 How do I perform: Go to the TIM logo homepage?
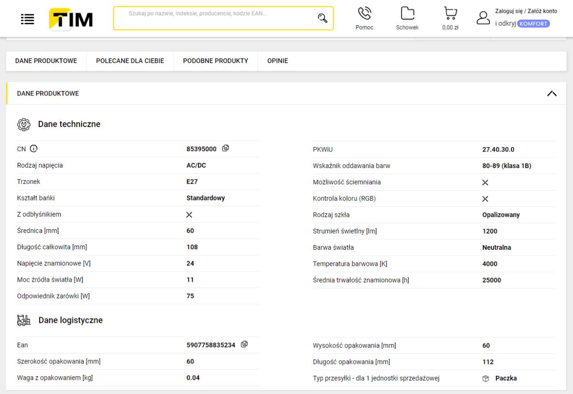(x=71, y=19)
